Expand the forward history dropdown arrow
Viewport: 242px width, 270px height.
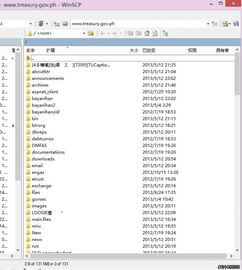click(121, 33)
